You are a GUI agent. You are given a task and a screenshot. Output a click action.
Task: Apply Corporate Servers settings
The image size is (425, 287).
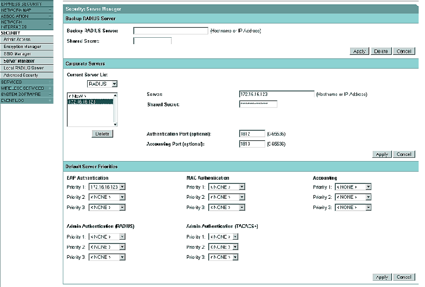point(382,154)
